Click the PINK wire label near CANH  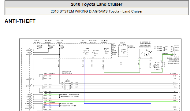click(x=167, y=47)
